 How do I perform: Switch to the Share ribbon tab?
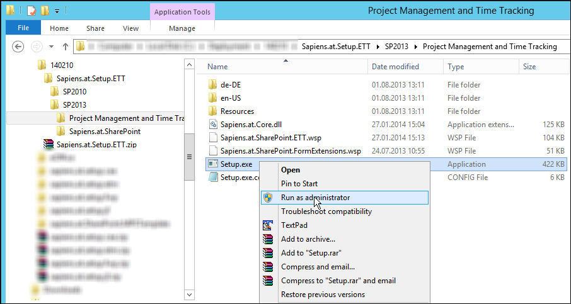click(x=95, y=28)
